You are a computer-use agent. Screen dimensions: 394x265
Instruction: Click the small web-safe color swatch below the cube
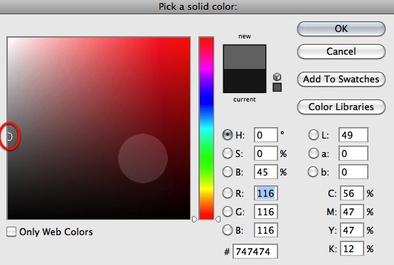click(277, 87)
